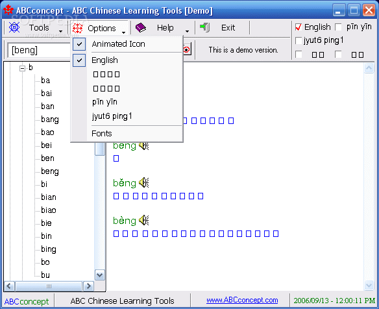Viewport: 379px width, 309px height.
Task: Select 'ban' in the syllable tree
Action: point(47,106)
